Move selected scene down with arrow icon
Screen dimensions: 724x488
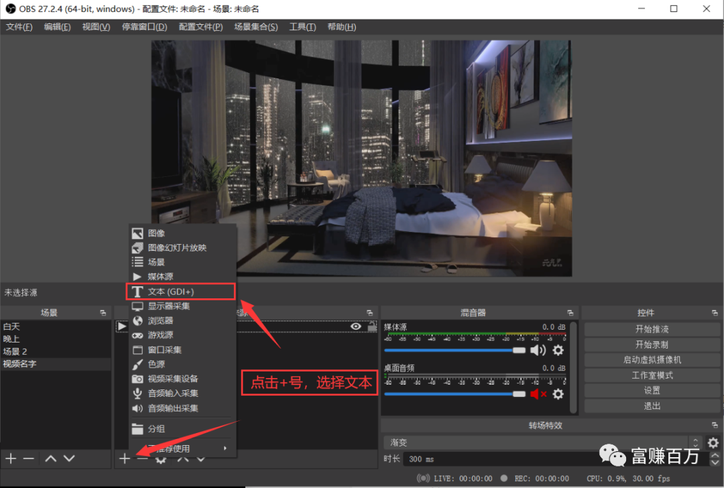click(69, 459)
